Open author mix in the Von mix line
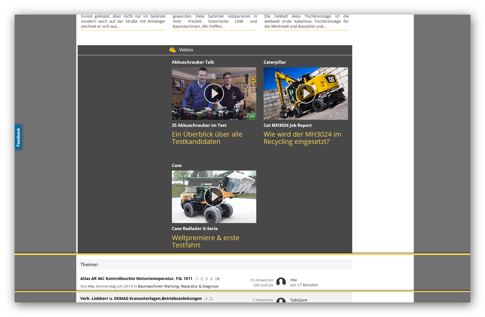The height and width of the screenshot is (317, 485). pos(91,286)
